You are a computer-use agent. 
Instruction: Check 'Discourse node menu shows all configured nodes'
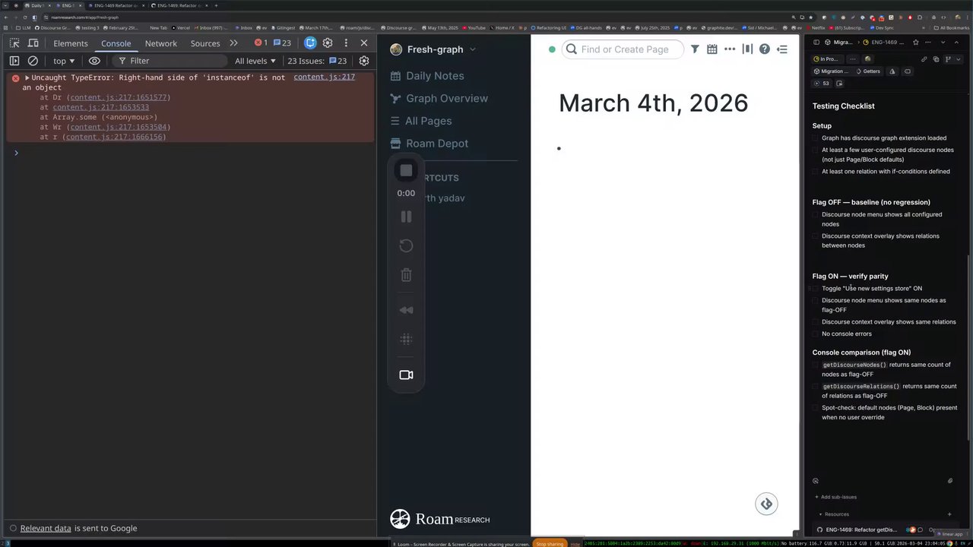tap(816, 215)
